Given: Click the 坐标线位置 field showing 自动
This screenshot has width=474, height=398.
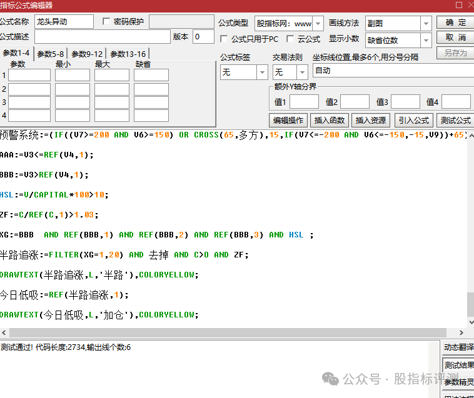Looking at the screenshot, I should [x=393, y=71].
